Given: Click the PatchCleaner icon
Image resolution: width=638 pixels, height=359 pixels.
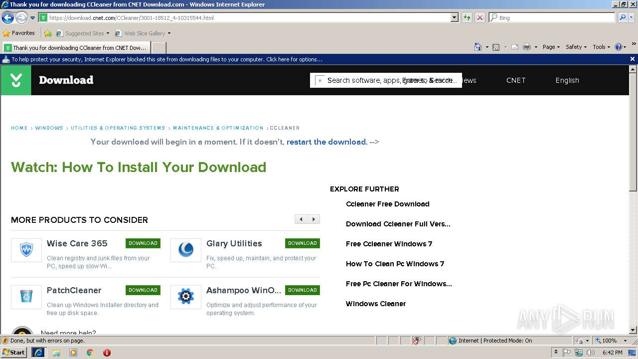Looking at the screenshot, I should (x=26, y=297).
